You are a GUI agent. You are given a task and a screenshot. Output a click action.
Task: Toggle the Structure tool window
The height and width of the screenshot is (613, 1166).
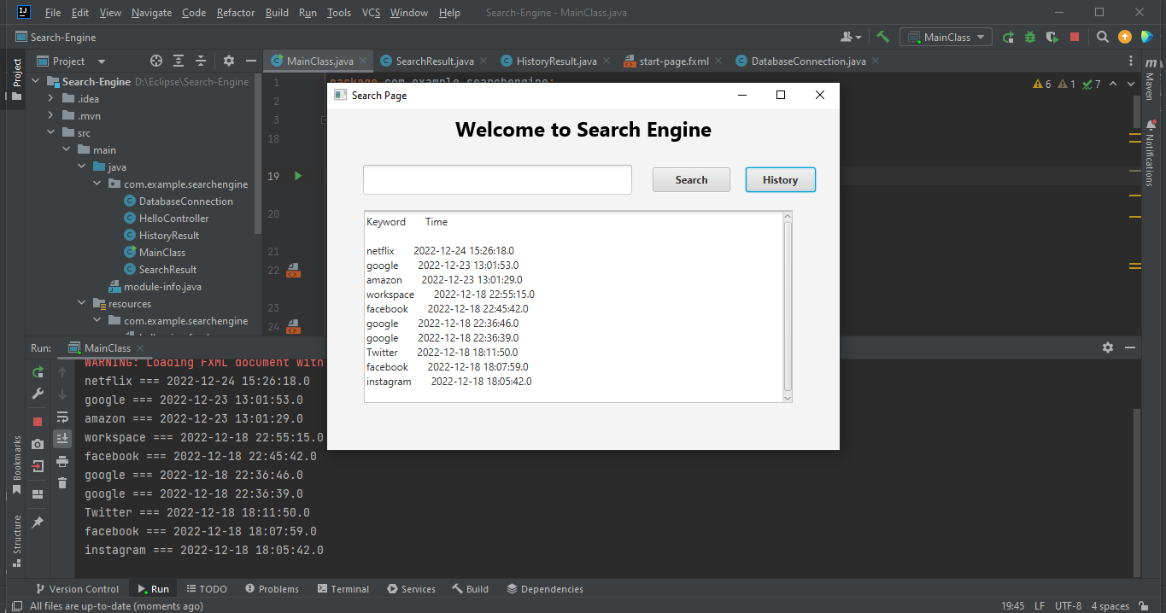(16, 541)
